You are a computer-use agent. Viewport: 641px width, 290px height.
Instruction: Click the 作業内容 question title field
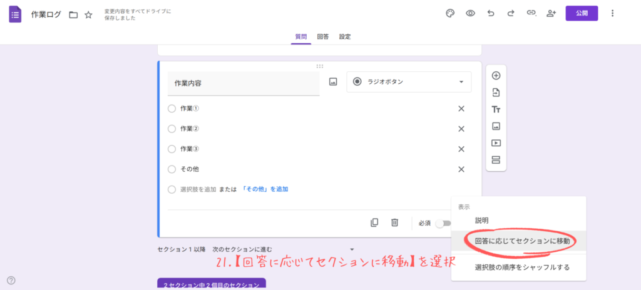[x=244, y=83]
